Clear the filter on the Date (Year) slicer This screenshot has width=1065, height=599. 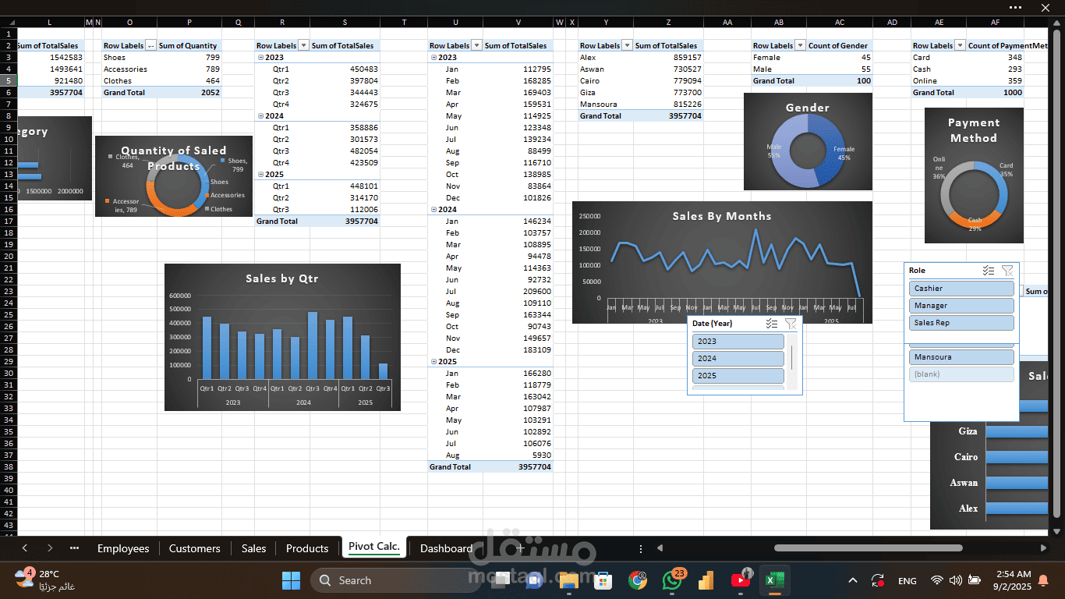[x=791, y=324]
